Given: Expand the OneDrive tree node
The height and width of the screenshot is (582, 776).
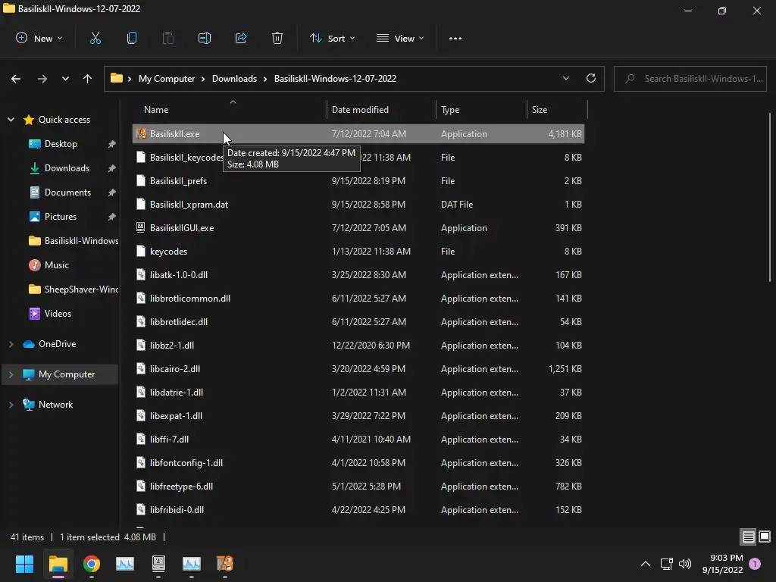Looking at the screenshot, I should click(x=11, y=344).
